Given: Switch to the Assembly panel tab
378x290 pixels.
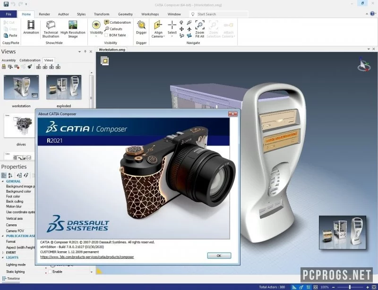Looking at the screenshot, I should (9, 60).
